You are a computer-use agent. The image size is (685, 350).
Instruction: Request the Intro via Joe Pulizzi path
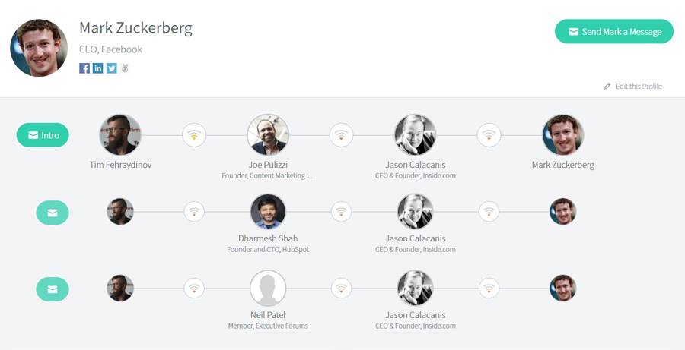click(43, 135)
